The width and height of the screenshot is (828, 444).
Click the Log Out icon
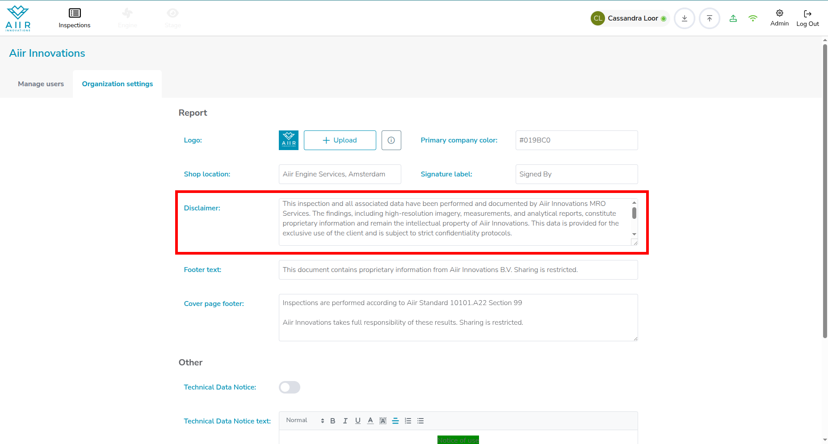[x=807, y=18]
